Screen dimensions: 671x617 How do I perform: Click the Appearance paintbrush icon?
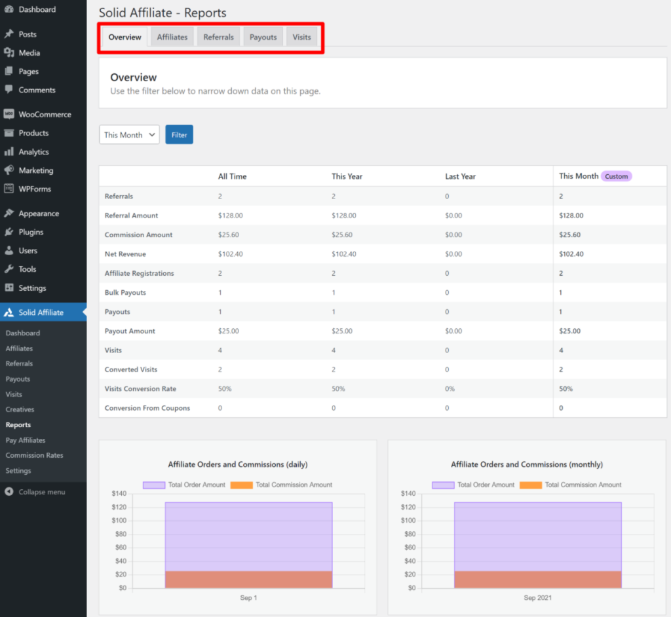coord(9,213)
